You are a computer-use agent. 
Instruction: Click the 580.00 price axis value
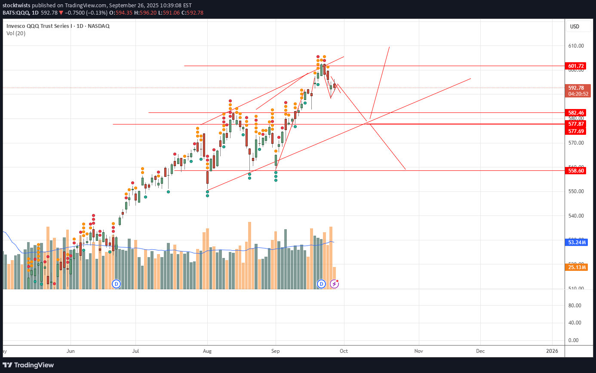576,118
